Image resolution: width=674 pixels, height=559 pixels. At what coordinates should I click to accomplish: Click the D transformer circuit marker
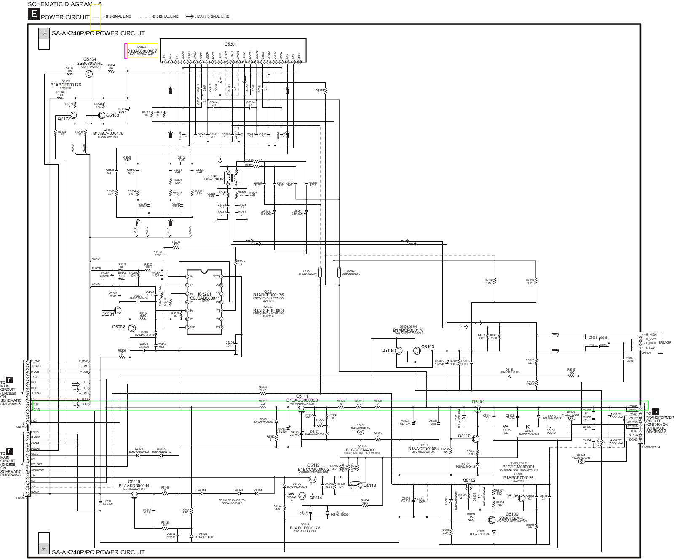655,411
